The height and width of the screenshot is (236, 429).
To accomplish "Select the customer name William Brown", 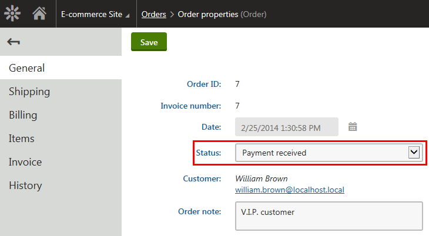I will click(262, 178).
